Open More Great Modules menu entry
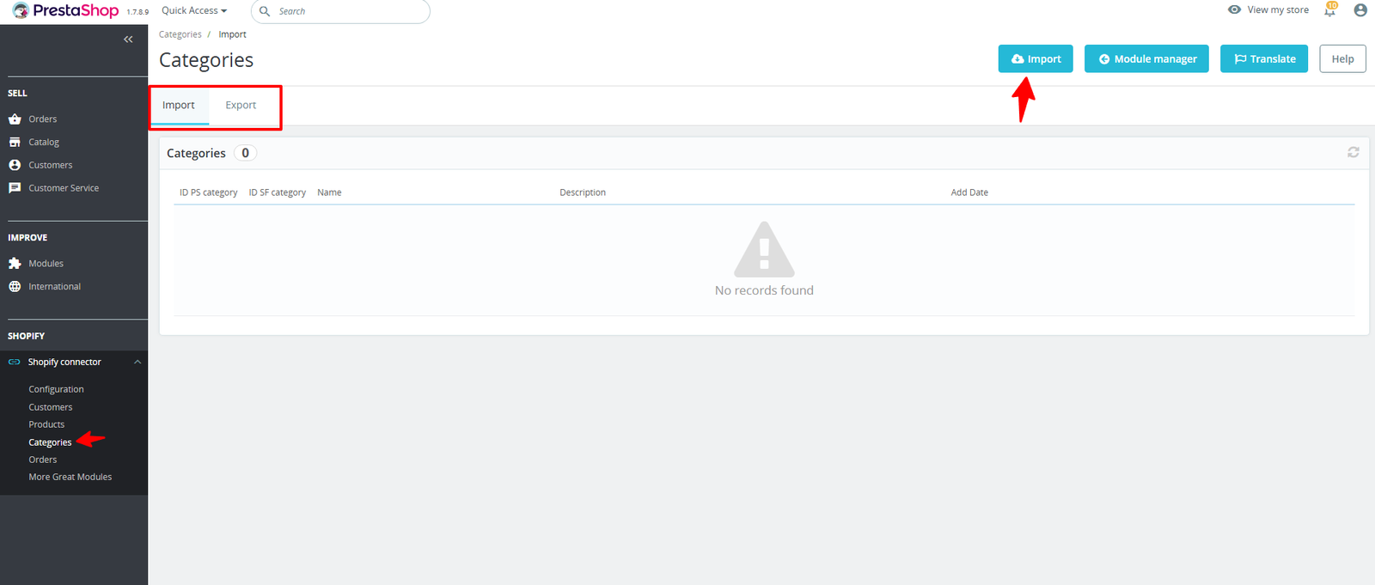Viewport: 1375px width, 585px height. pyautogui.click(x=70, y=477)
